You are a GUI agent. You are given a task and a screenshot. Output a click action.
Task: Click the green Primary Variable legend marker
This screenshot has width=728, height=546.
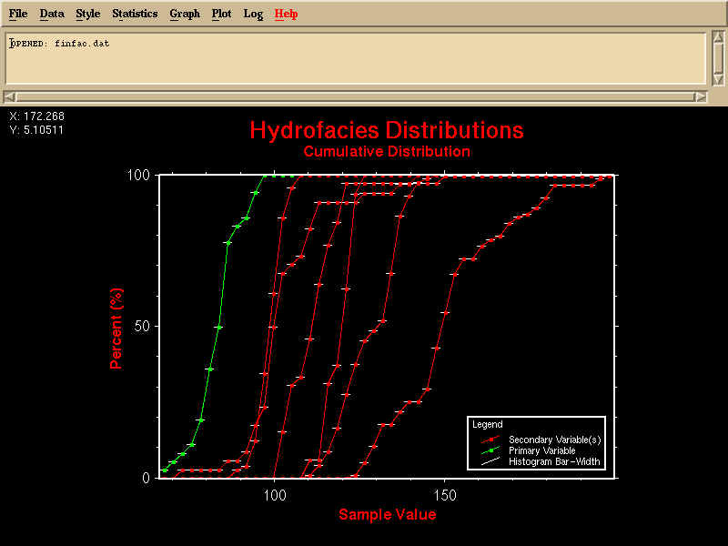click(x=490, y=450)
